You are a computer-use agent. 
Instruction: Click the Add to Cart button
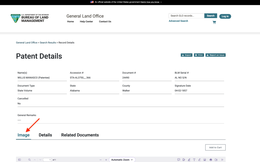(215, 148)
